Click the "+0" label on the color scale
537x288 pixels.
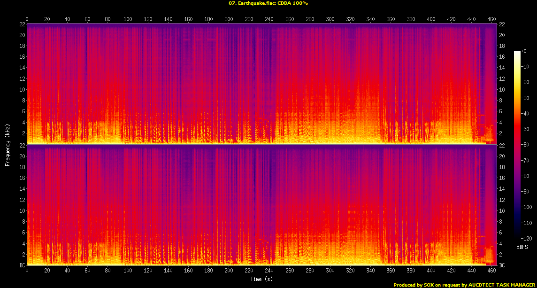(x=524, y=51)
